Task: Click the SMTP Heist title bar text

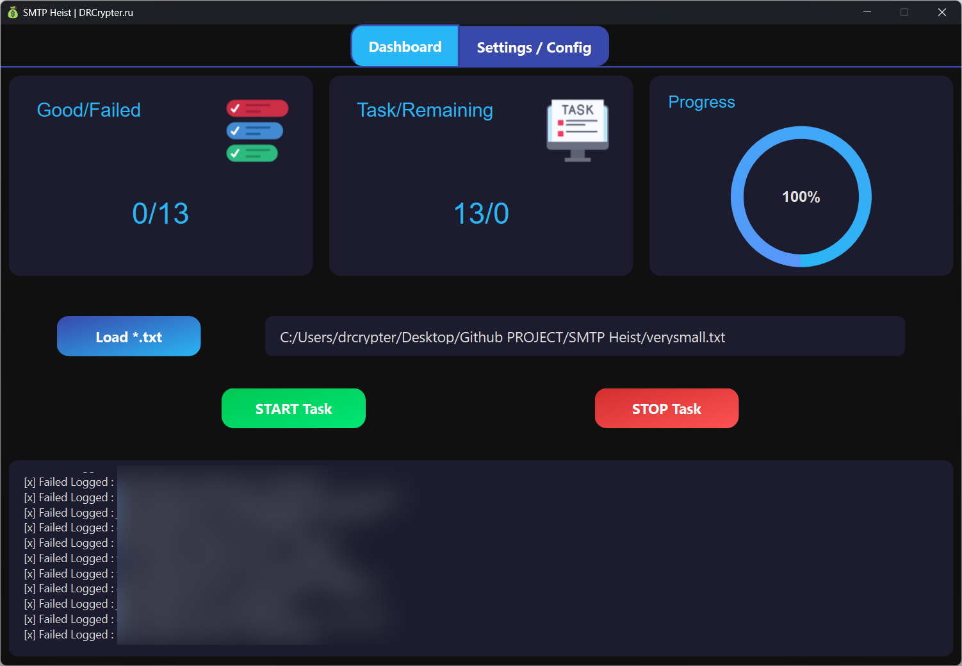Action: pyautogui.click(x=77, y=12)
